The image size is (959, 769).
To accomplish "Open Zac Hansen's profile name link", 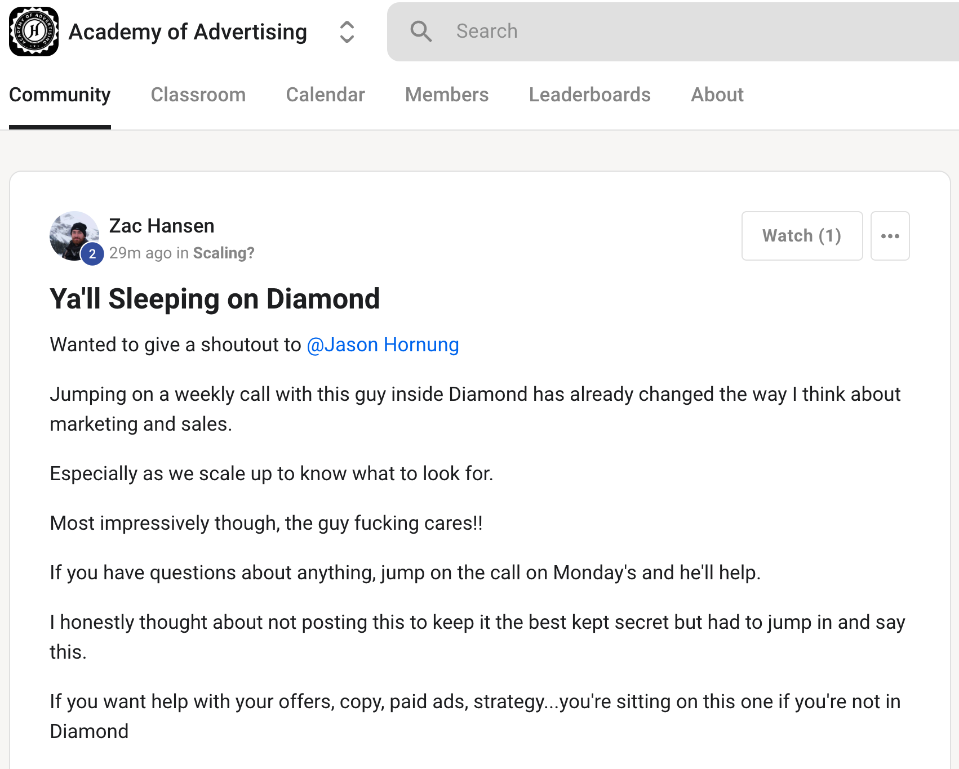I will tap(162, 226).
